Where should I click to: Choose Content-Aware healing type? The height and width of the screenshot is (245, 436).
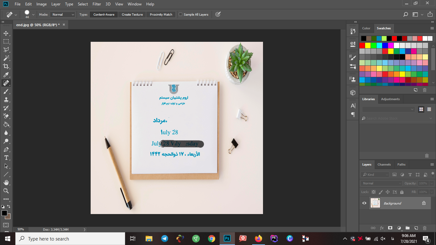pyautogui.click(x=104, y=14)
